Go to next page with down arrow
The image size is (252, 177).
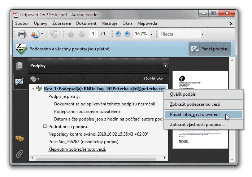82,34
